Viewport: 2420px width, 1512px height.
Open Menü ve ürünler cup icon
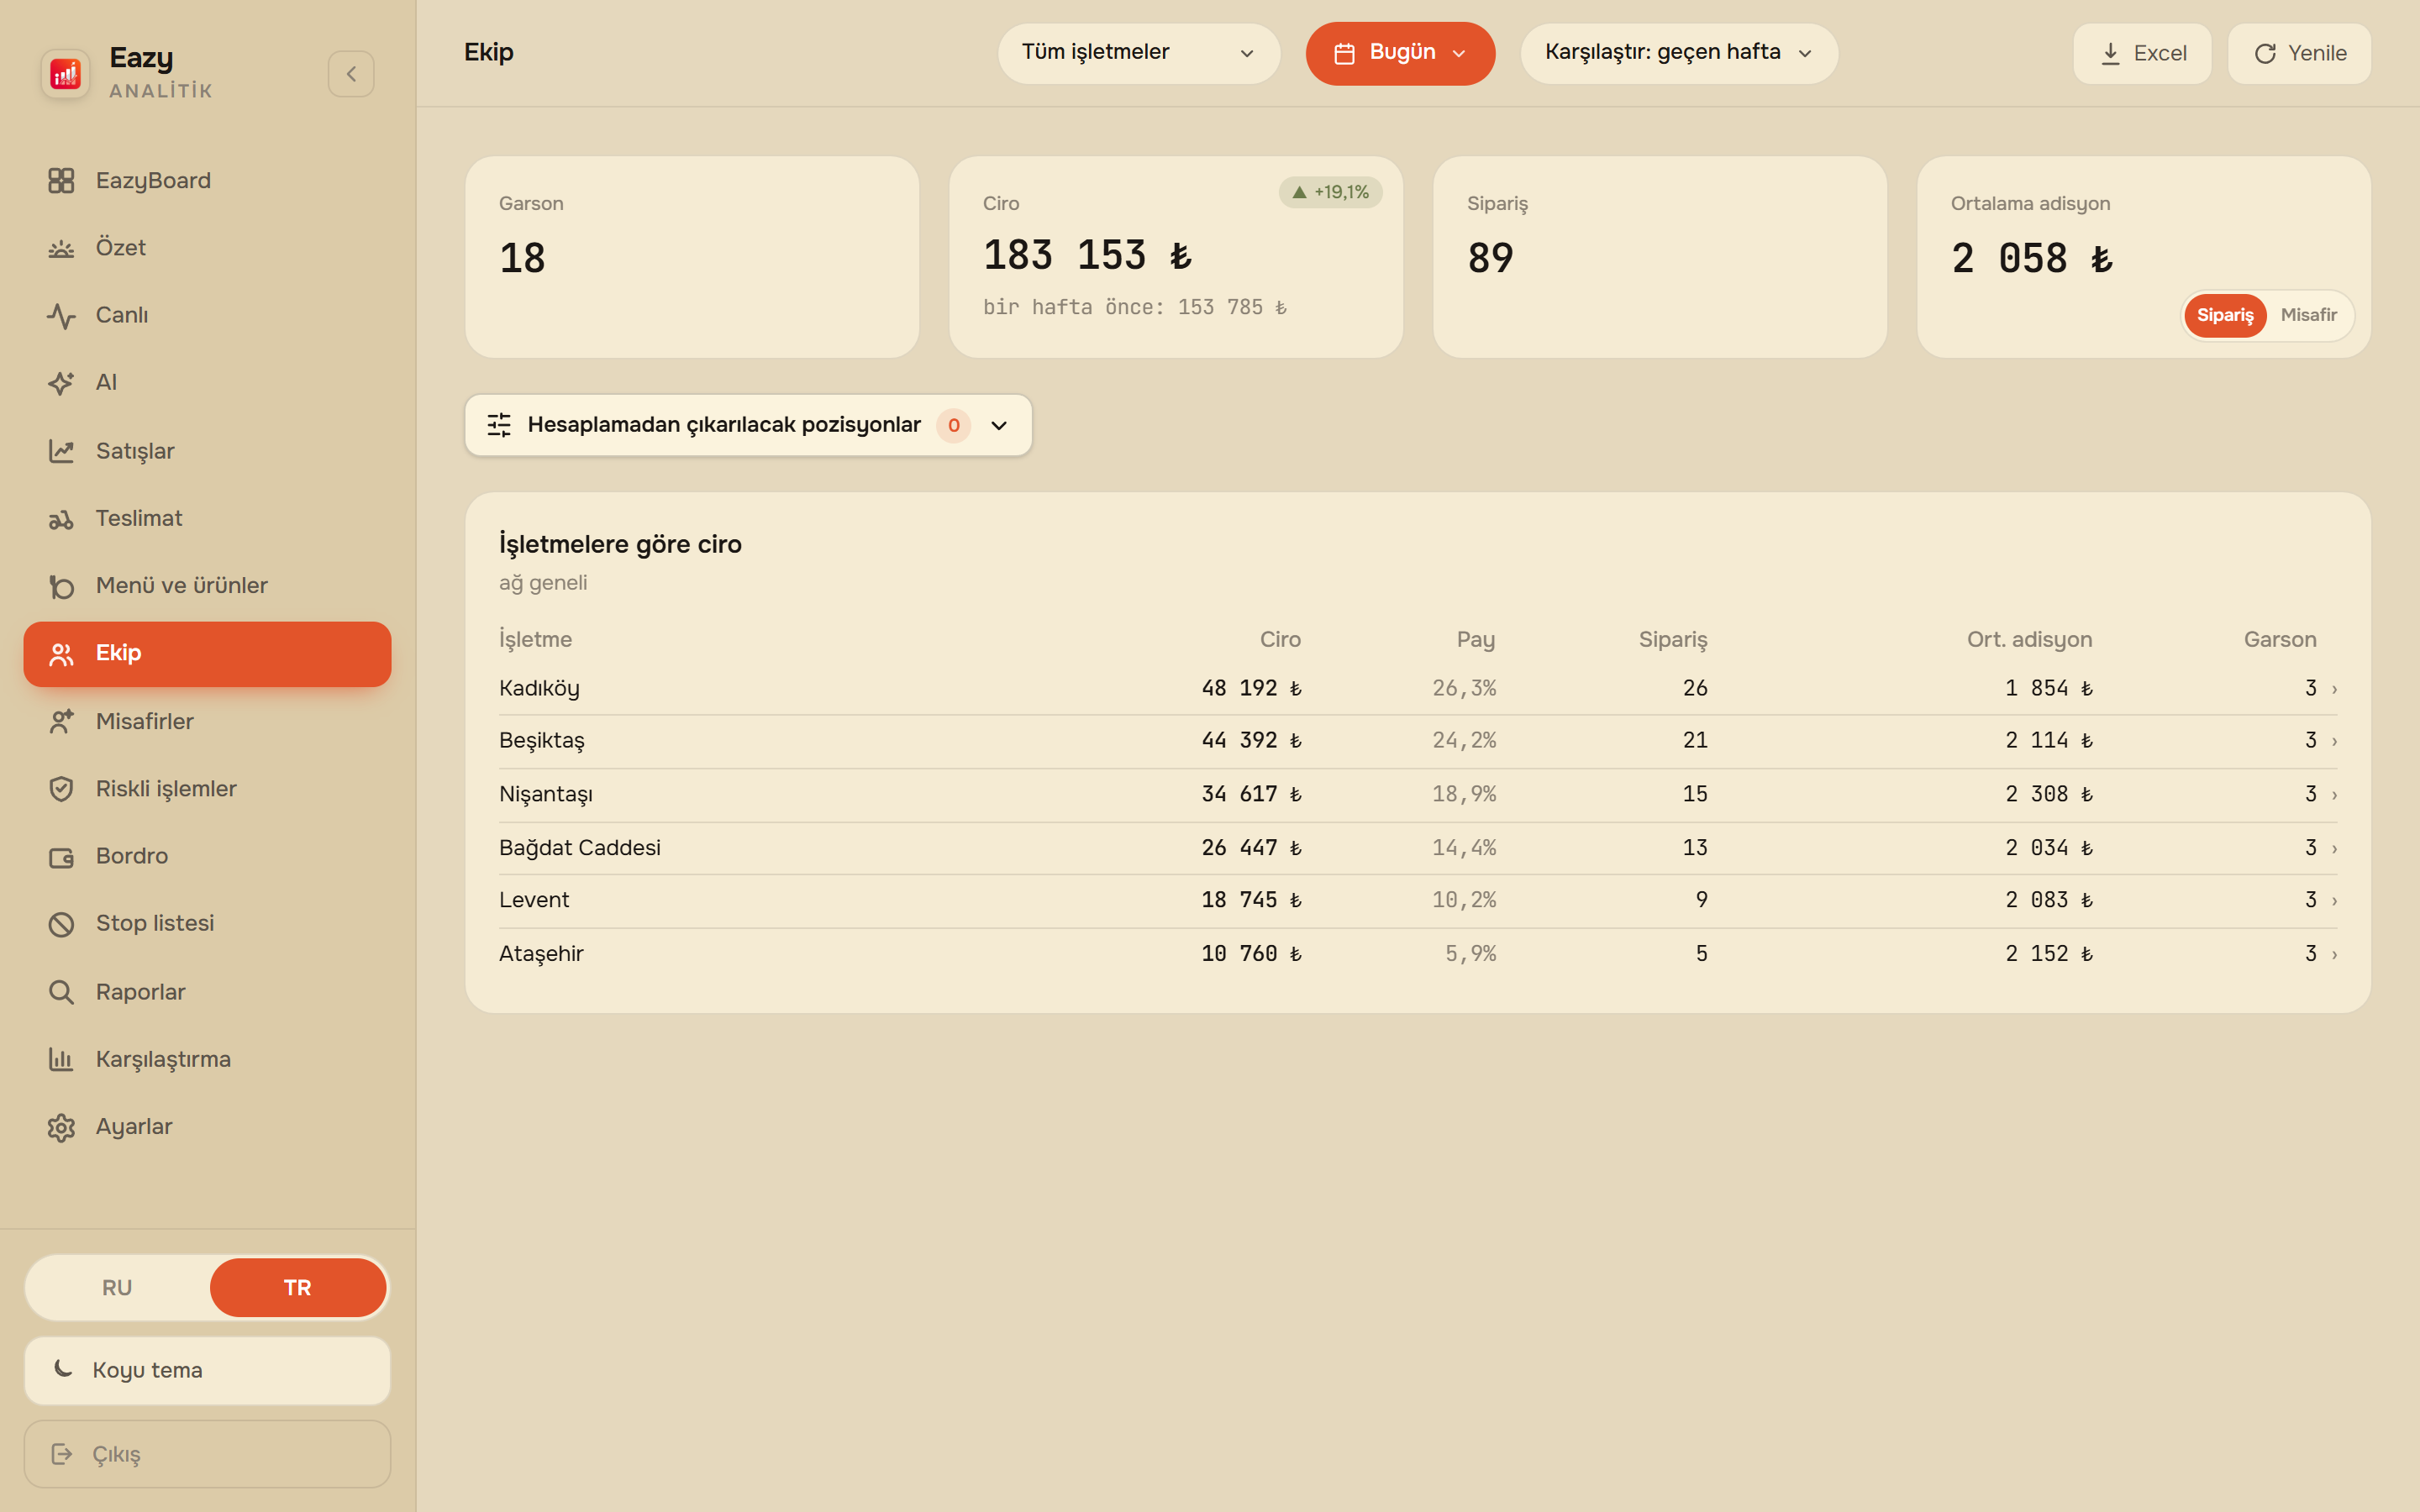[61, 586]
